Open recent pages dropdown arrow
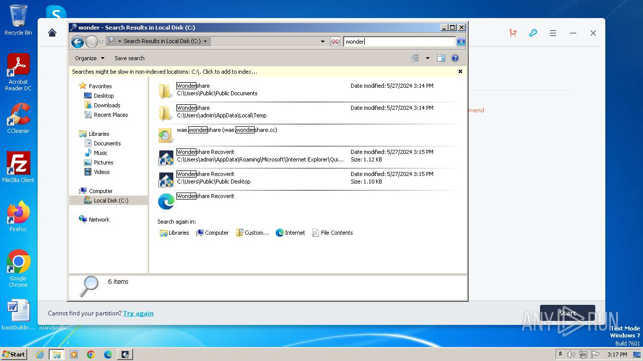643x361 pixels. coord(101,42)
